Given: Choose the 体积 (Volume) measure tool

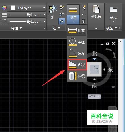Looking at the screenshot, I should 77,76.
